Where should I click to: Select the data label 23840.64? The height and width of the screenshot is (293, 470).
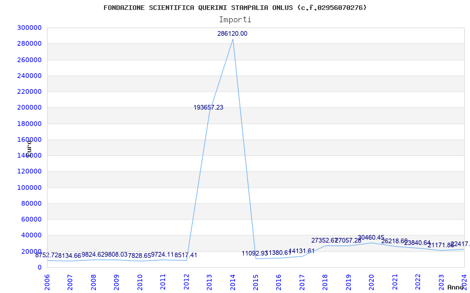[417, 243]
